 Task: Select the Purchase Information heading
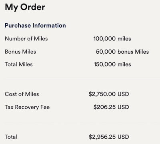tap(35, 26)
